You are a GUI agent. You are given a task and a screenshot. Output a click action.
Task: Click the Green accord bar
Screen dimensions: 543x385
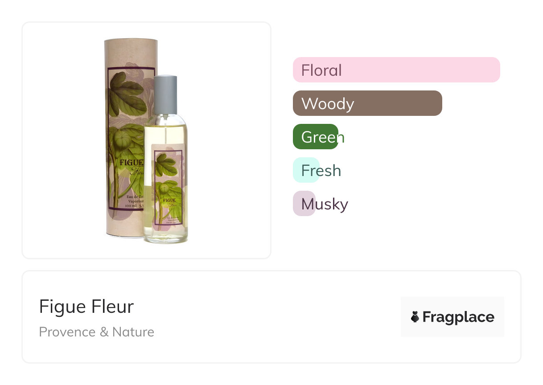[x=316, y=137]
